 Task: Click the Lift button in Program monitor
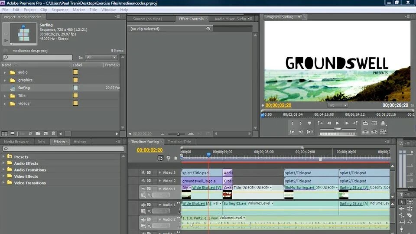(x=366, y=132)
